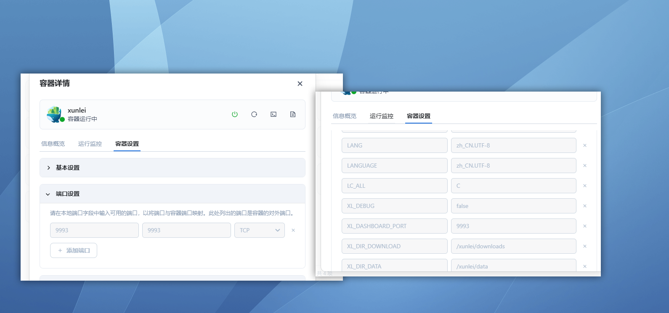
Task: Switch to 运行监控 tab in left window
Action: [90, 144]
